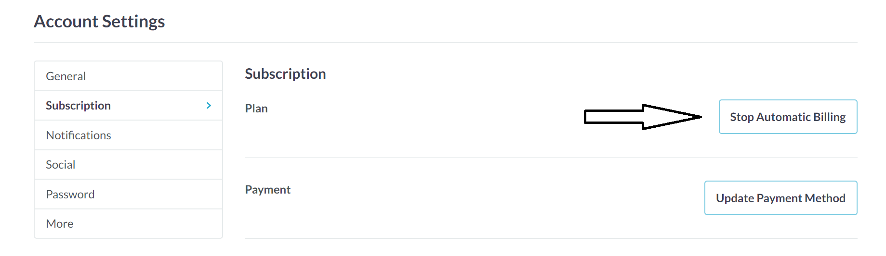Viewport: 886px width, 256px height.
Task: Click the chevron arrow beside Subscription
Action: point(209,106)
